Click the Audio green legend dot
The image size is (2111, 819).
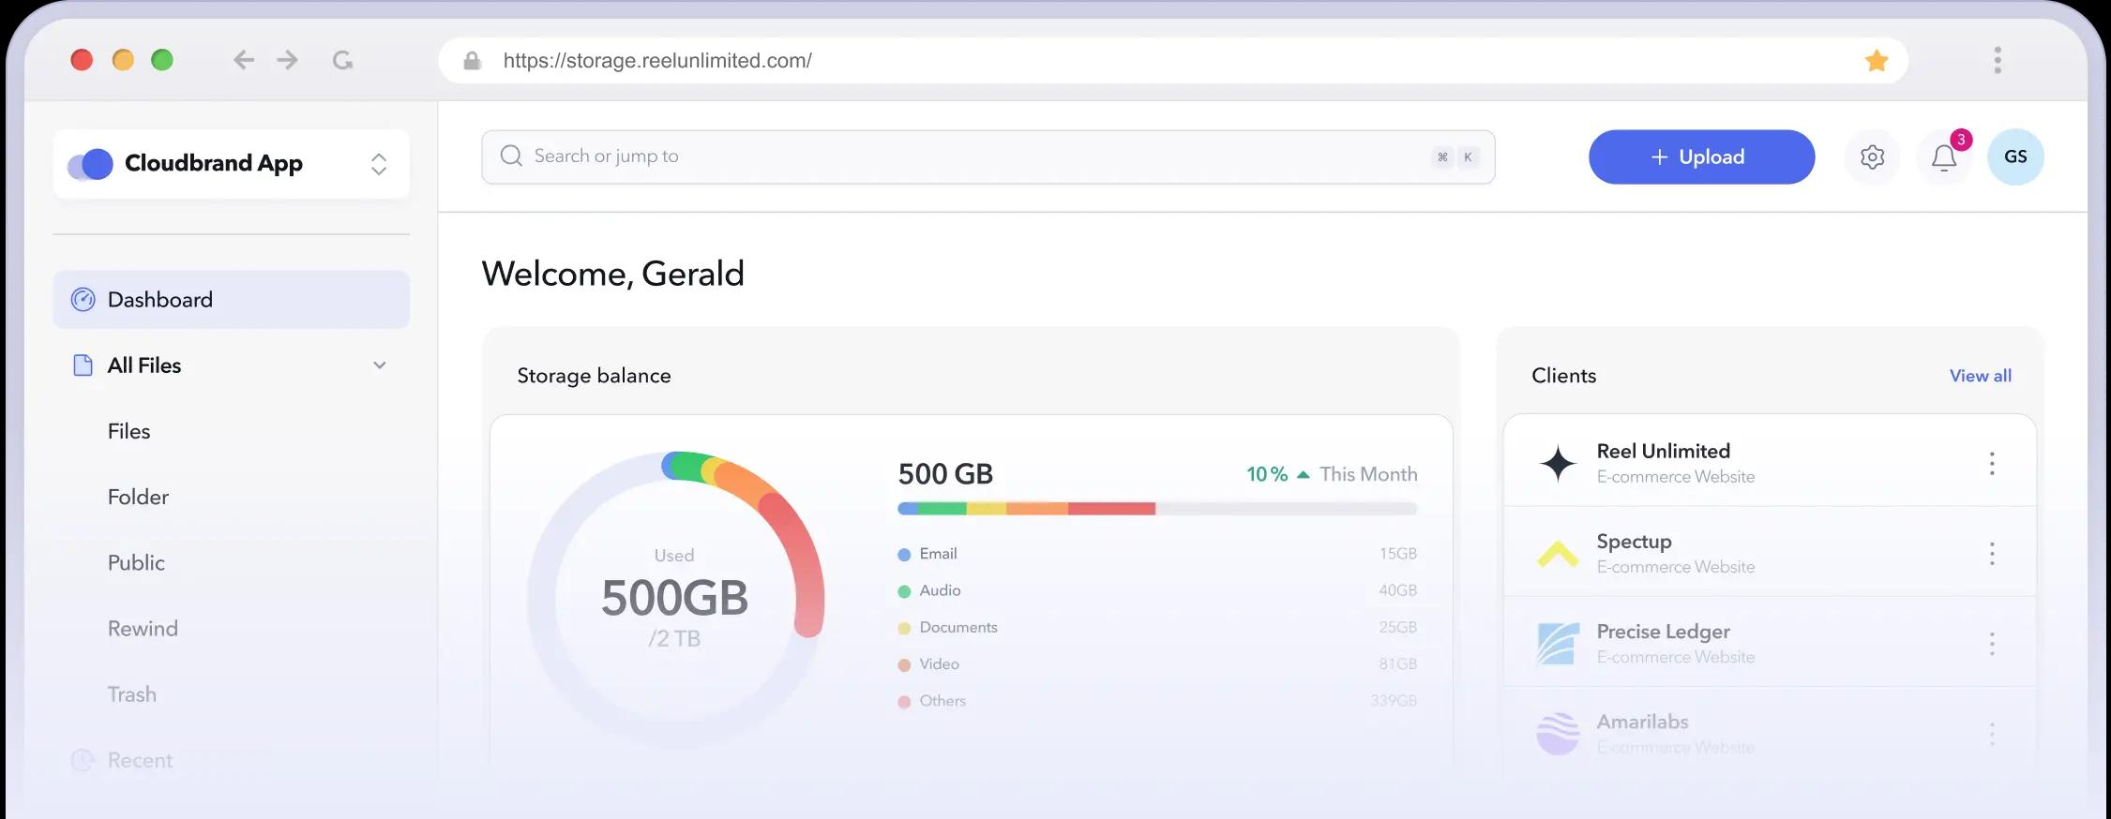(x=904, y=591)
